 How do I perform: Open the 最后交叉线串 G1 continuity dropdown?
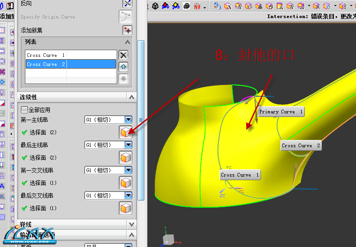coord(128,196)
